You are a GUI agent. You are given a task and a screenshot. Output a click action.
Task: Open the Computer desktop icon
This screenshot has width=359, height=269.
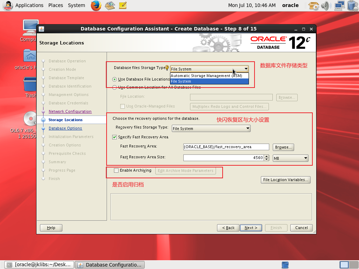(x=30, y=28)
